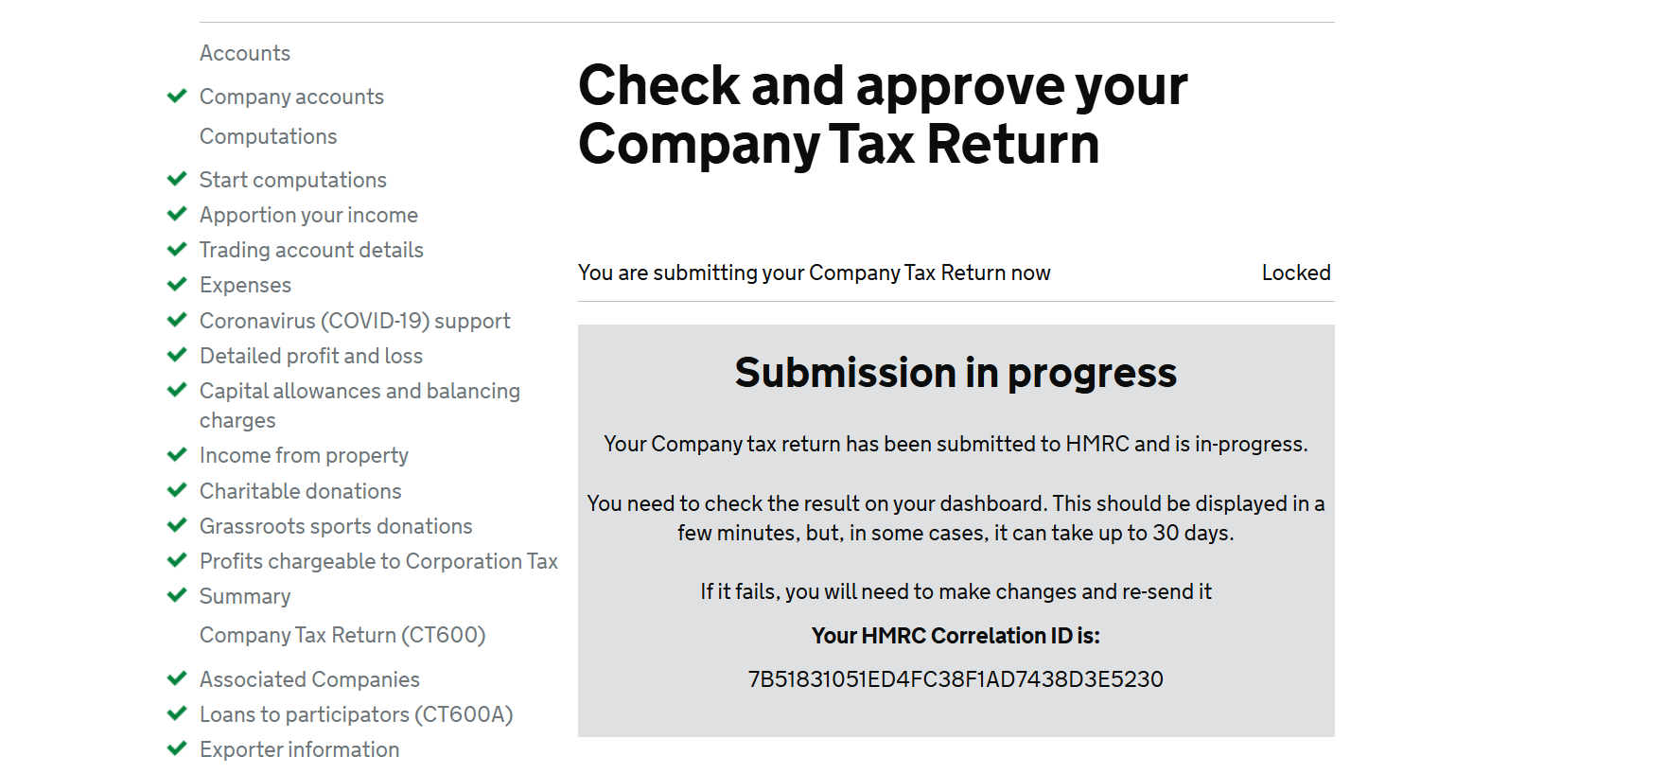Click the Company Tax Return (CT600) heading
Screen dimensions: 1666x774
[342, 635]
